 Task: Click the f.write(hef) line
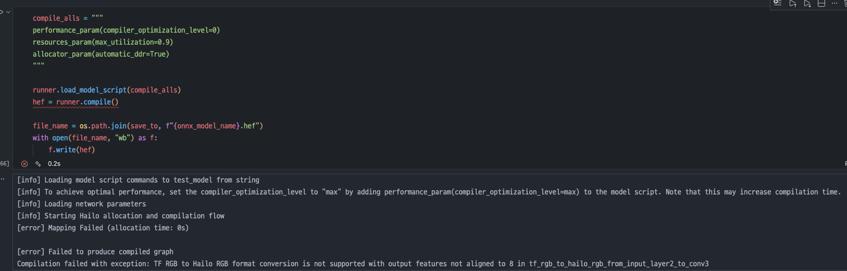[71, 150]
